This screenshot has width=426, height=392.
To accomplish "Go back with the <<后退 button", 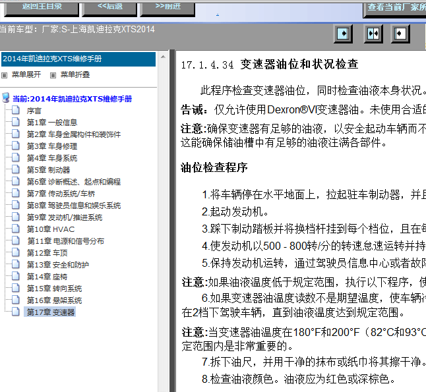I will coord(109,9).
